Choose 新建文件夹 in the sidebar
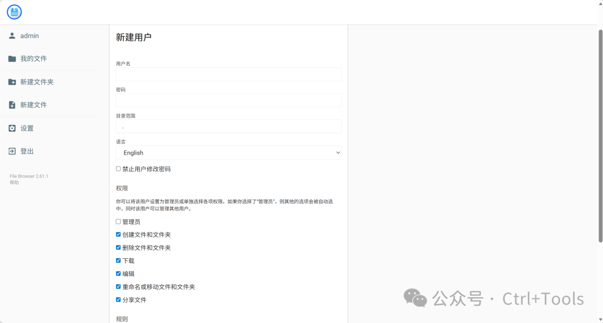603x323 pixels. click(37, 82)
